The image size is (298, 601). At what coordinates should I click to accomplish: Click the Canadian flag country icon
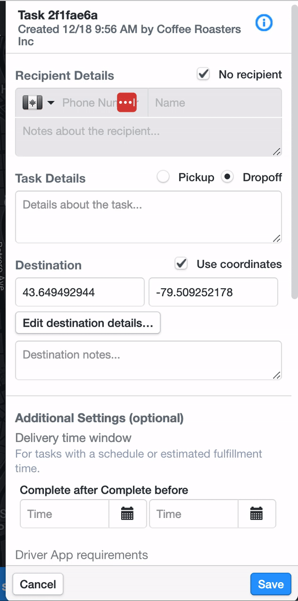33,103
